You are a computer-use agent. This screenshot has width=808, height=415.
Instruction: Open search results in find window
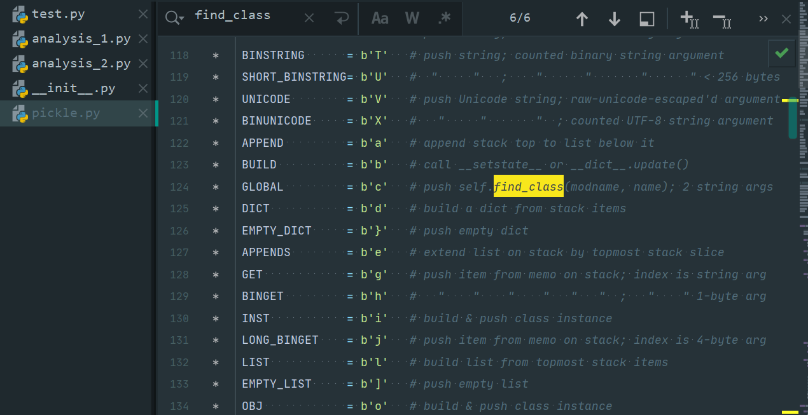click(646, 19)
